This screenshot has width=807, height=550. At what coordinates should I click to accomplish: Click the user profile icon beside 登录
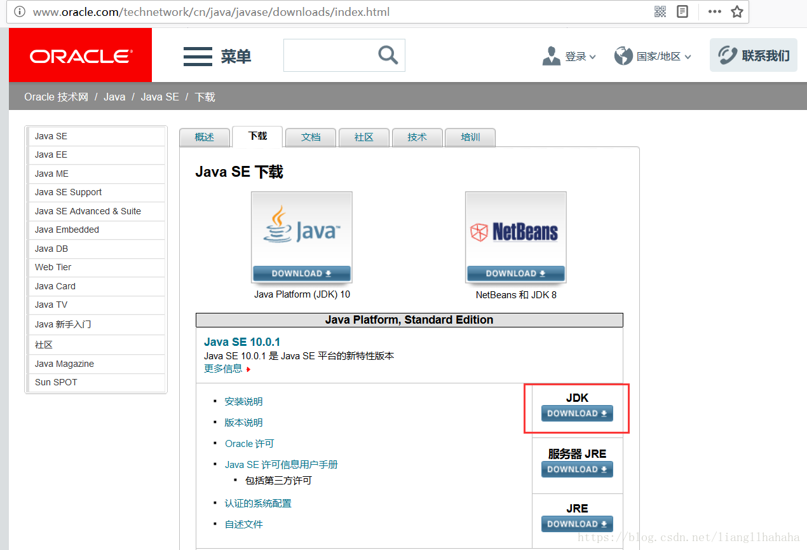coord(552,56)
